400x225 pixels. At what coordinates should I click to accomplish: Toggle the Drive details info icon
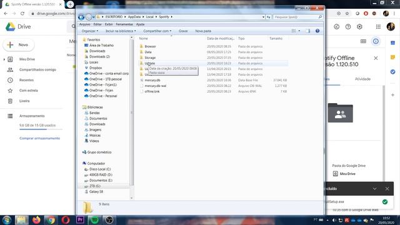[376, 41]
